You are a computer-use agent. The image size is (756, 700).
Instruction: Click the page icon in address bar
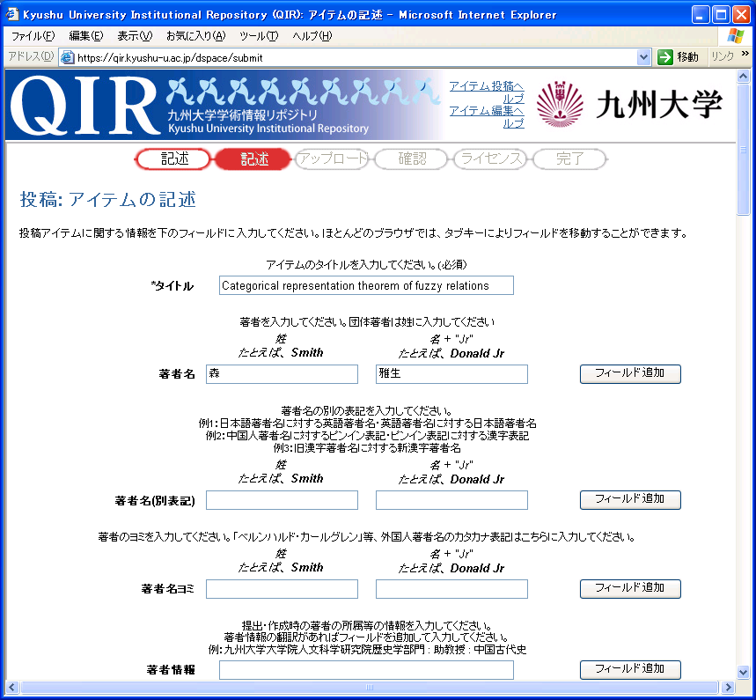click(x=68, y=57)
